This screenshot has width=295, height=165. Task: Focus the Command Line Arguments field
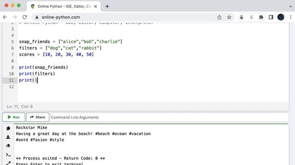(x=169, y=117)
